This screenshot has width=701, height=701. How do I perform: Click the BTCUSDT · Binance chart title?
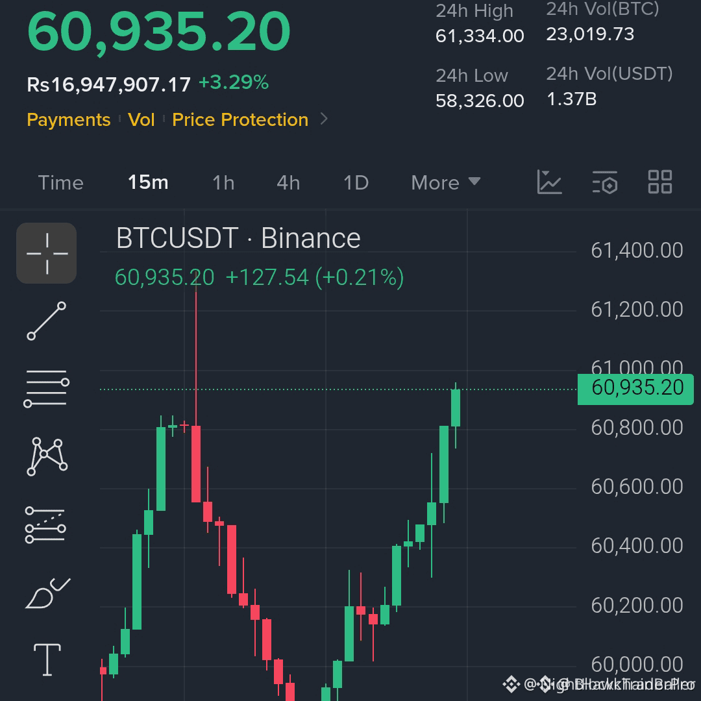pyautogui.click(x=238, y=238)
